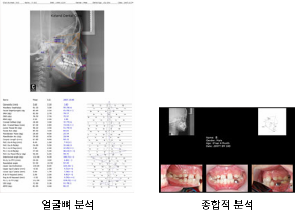295x210 pixels.
Task: Select the Norm column header
Action: click(x=6, y=100)
